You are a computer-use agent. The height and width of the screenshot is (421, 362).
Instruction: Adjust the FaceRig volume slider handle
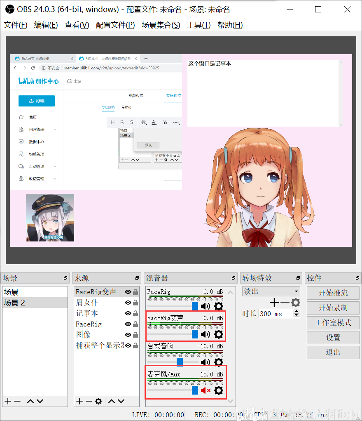[195, 306]
